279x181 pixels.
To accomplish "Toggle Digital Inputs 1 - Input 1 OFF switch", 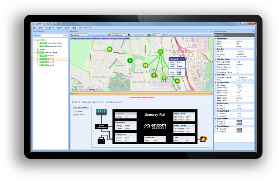I will click(239, 121).
